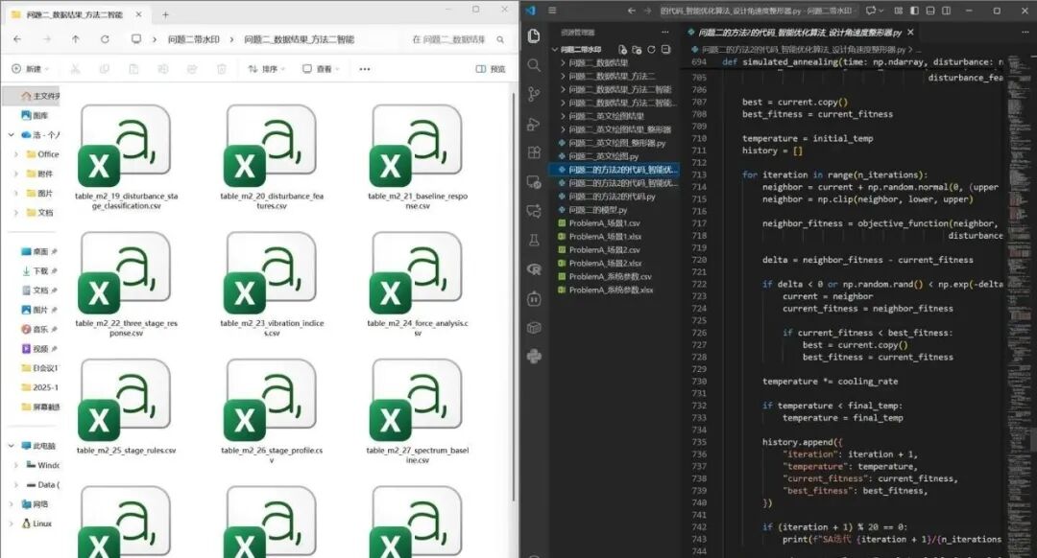The image size is (1037, 558).
Task: Open the Testing beaker view
Action: click(534, 241)
